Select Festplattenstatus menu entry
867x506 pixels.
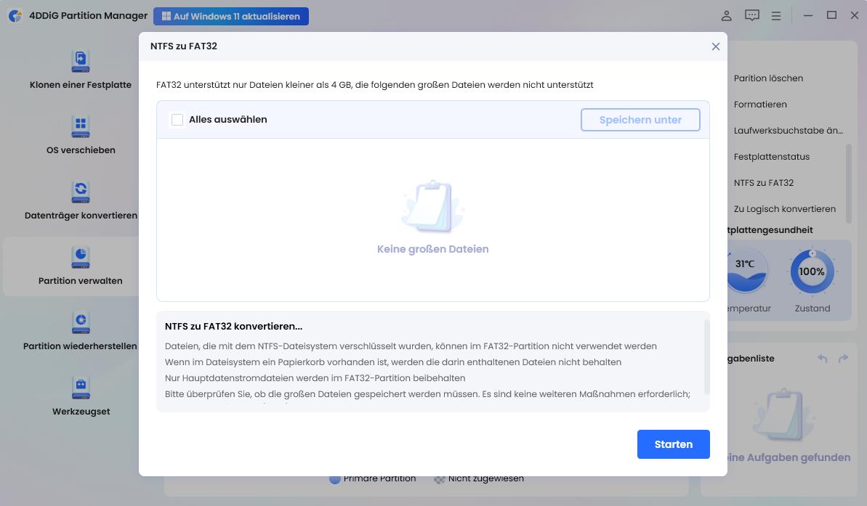771,157
